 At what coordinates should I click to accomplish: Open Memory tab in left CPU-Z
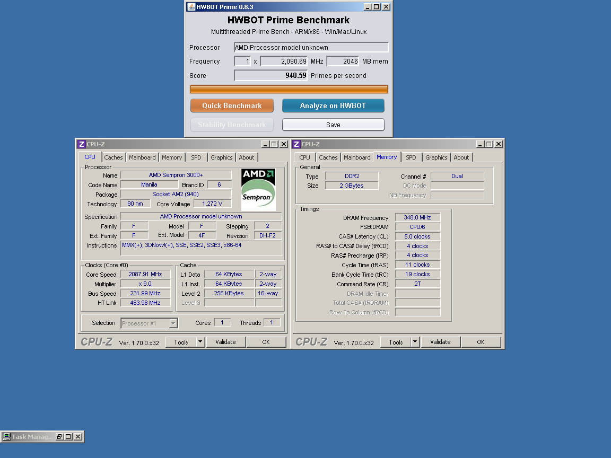172,157
